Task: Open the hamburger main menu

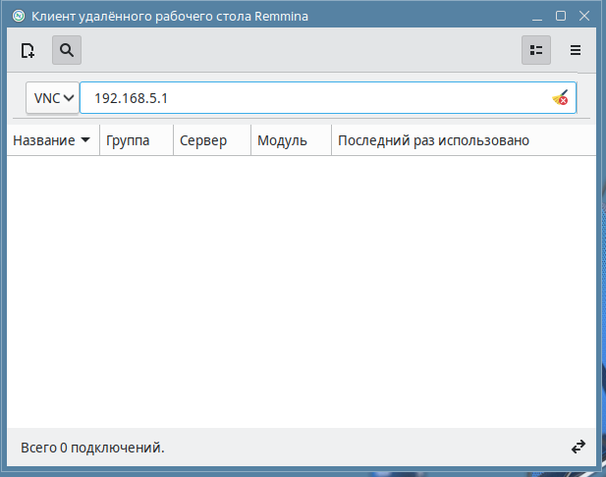Action: coord(576,50)
